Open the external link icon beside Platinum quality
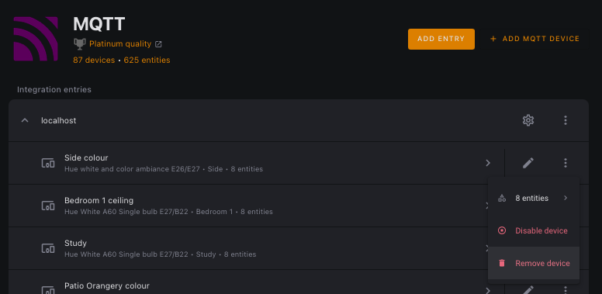This screenshot has width=602, height=294. (x=158, y=44)
